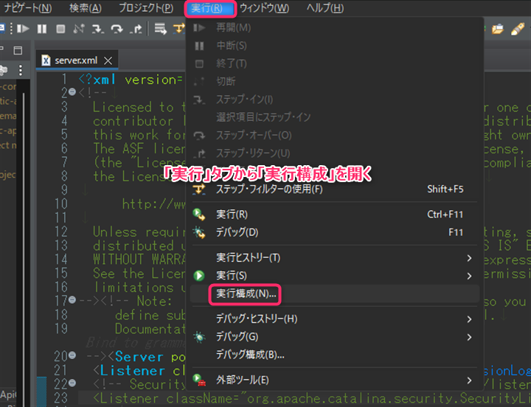Expand the 実行ヒストリー(T) submenu

335,258
